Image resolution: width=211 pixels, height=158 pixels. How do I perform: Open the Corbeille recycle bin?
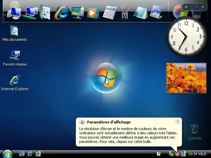(x=195, y=132)
